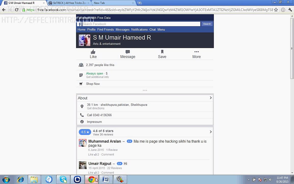
Task: Click the shopping cart icon for Shop Now
Action: coord(81,84)
